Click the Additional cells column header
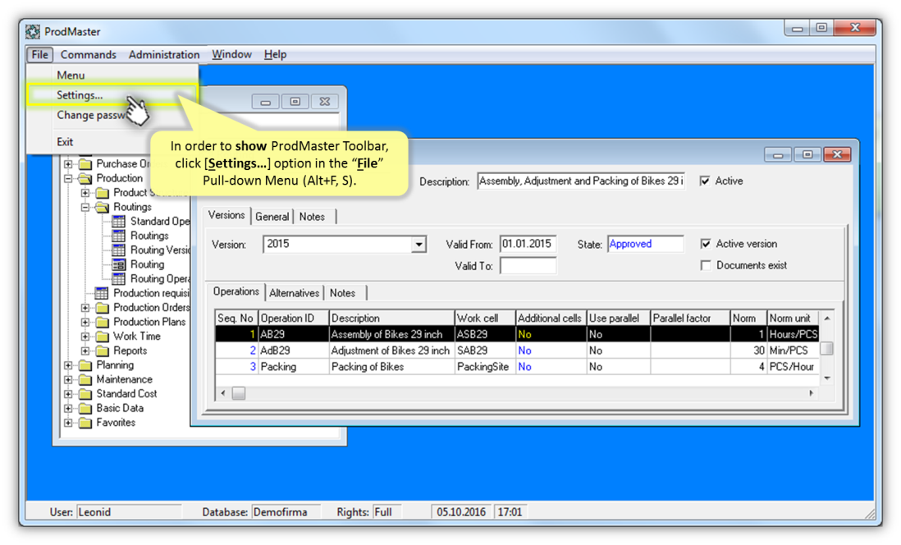Image resolution: width=901 pixels, height=545 pixels. pos(551,318)
